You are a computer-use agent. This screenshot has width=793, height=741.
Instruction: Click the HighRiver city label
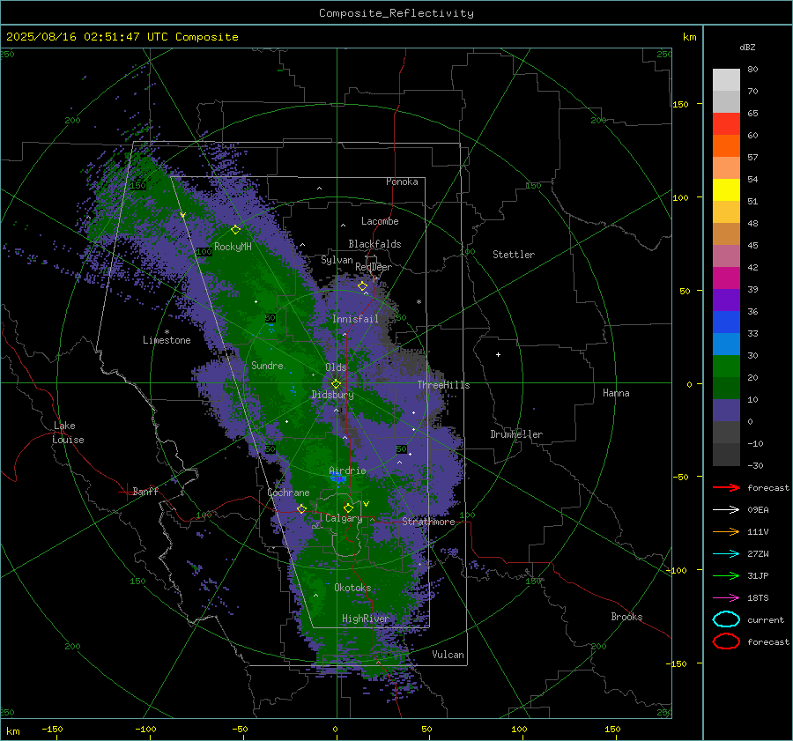(366, 619)
